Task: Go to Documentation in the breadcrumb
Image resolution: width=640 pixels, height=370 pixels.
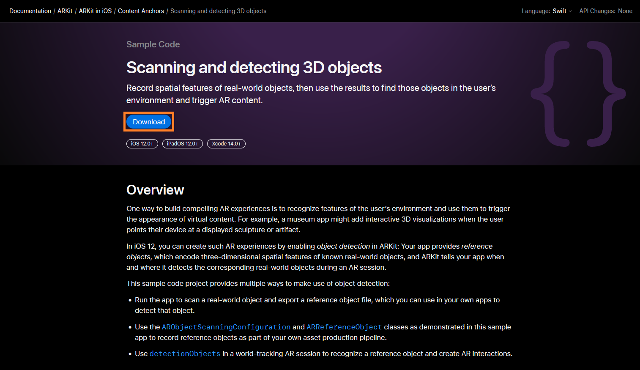Action: coord(30,11)
